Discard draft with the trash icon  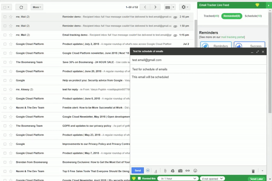coord(253,171)
